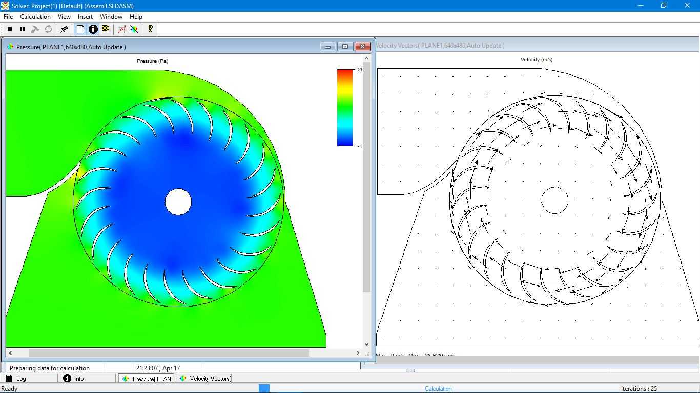
Task: Click up arrow of Pressure vertical scrollbar
Action: (366, 58)
